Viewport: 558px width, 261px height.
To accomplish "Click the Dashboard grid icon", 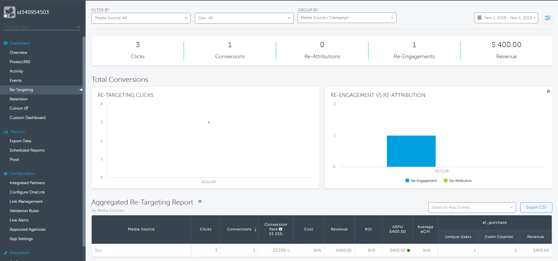I will click(6, 43).
